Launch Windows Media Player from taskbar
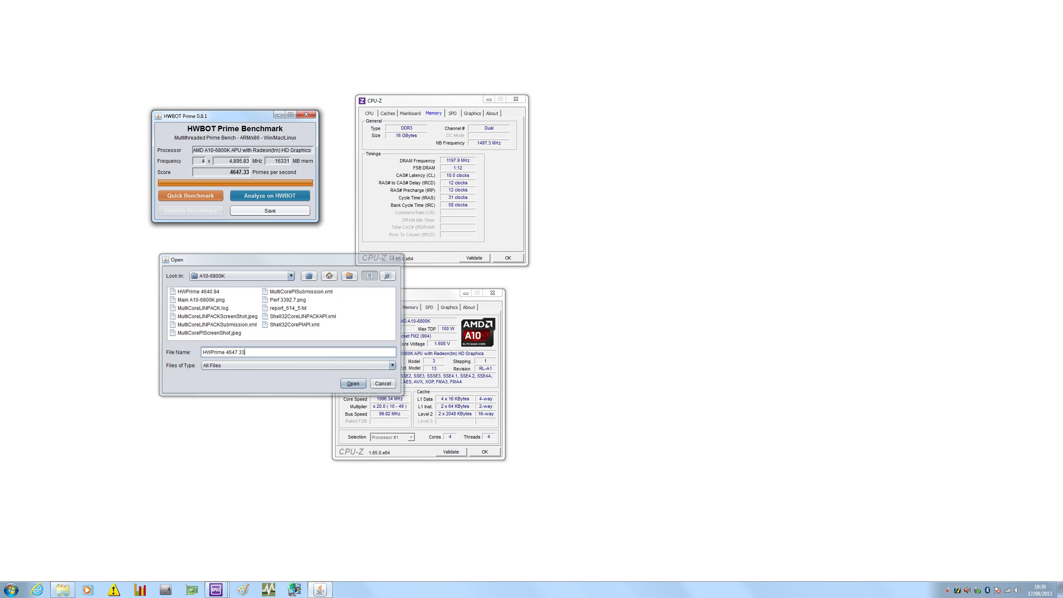This screenshot has width=1063, height=598. tap(88, 590)
